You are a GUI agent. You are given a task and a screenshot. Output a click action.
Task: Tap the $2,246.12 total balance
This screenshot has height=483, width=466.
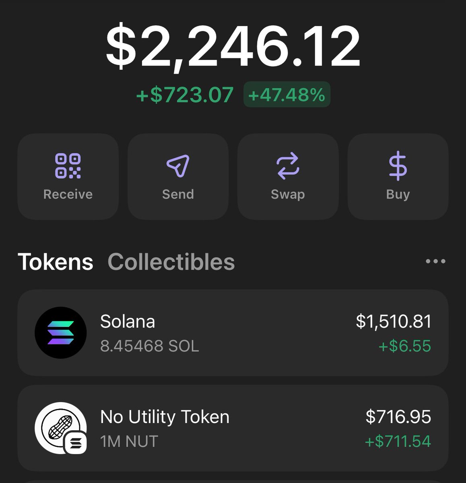pos(233,46)
